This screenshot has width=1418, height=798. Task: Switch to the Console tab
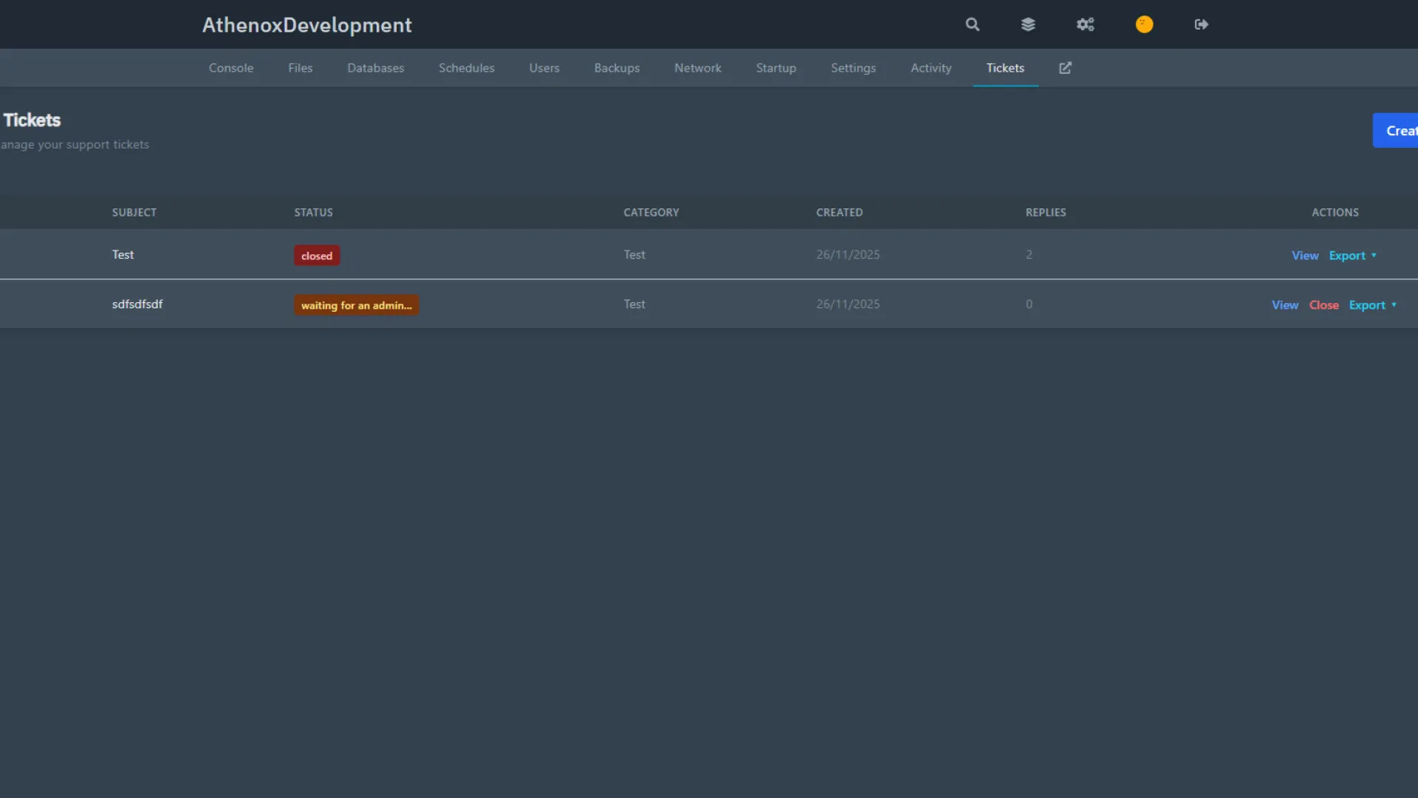230,68
